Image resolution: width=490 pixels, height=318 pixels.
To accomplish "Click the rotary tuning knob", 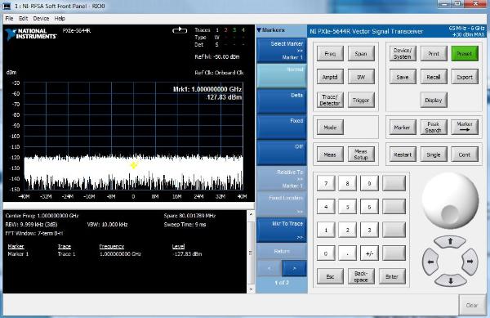I will point(450,201).
